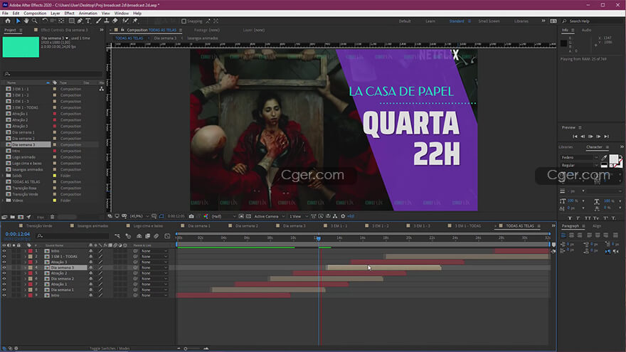Expand the Dia semana 3 layer properties
The image size is (626, 352).
25,268
